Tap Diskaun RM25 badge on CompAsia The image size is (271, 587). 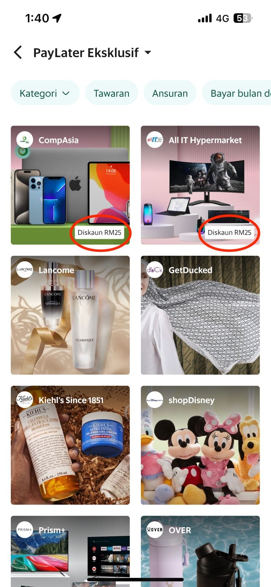99,232
